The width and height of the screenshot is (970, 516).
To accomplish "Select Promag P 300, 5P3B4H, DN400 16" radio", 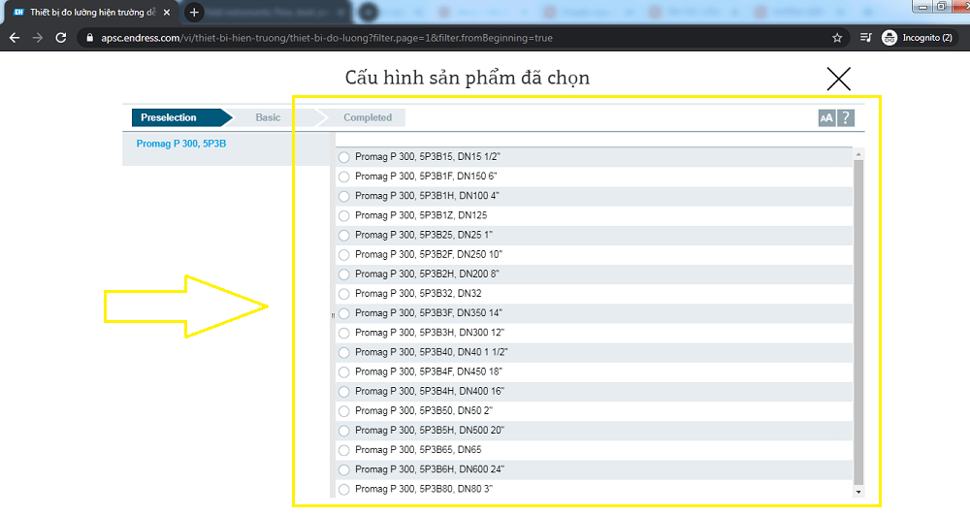I will 344,392.
